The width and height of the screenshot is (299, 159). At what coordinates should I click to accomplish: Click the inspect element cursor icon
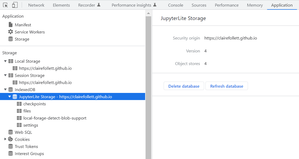coord(5,5)
